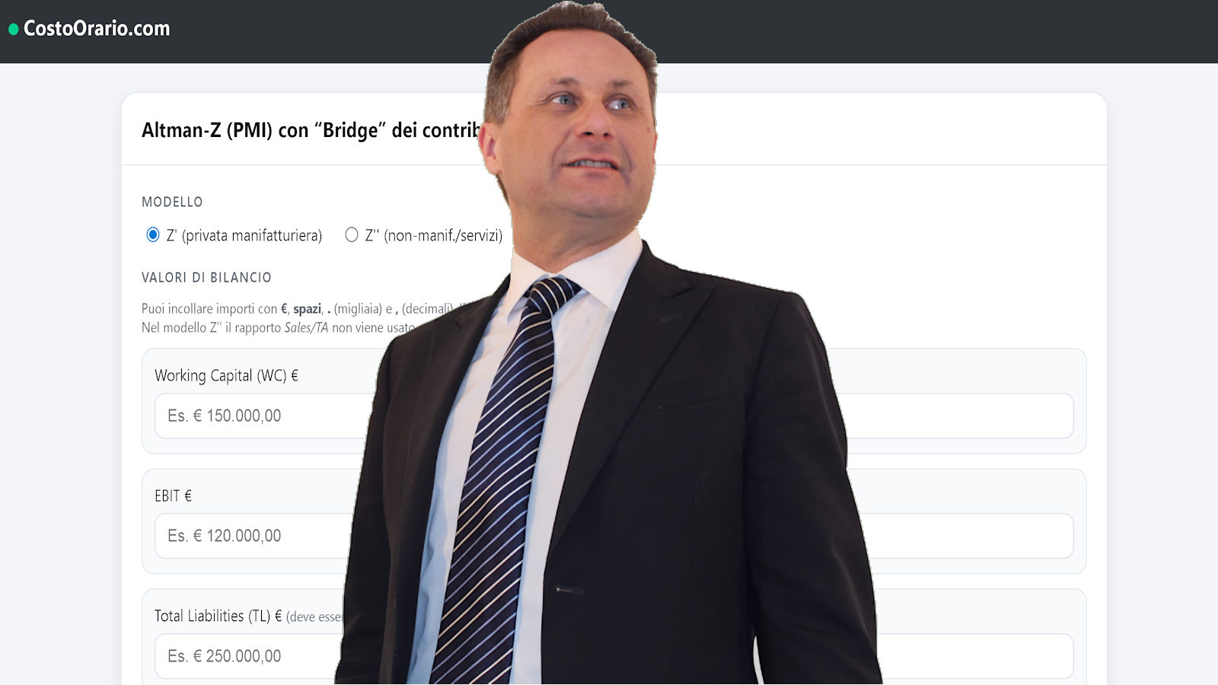This screenshot has width=1218, height=685.
Task: Select the Z'' (non-manif./servizi) radio button
Action: 352,234
